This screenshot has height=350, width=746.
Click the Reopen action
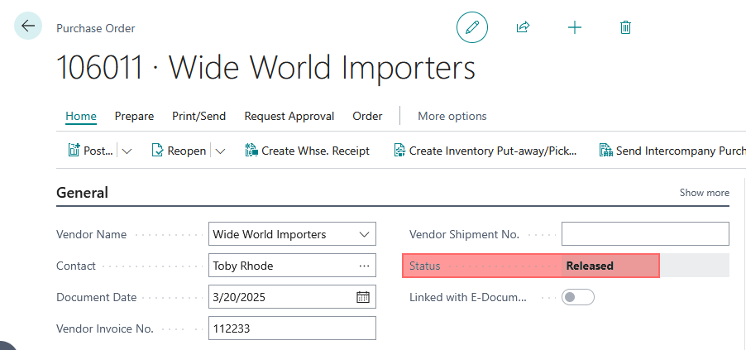click(179, 151)
